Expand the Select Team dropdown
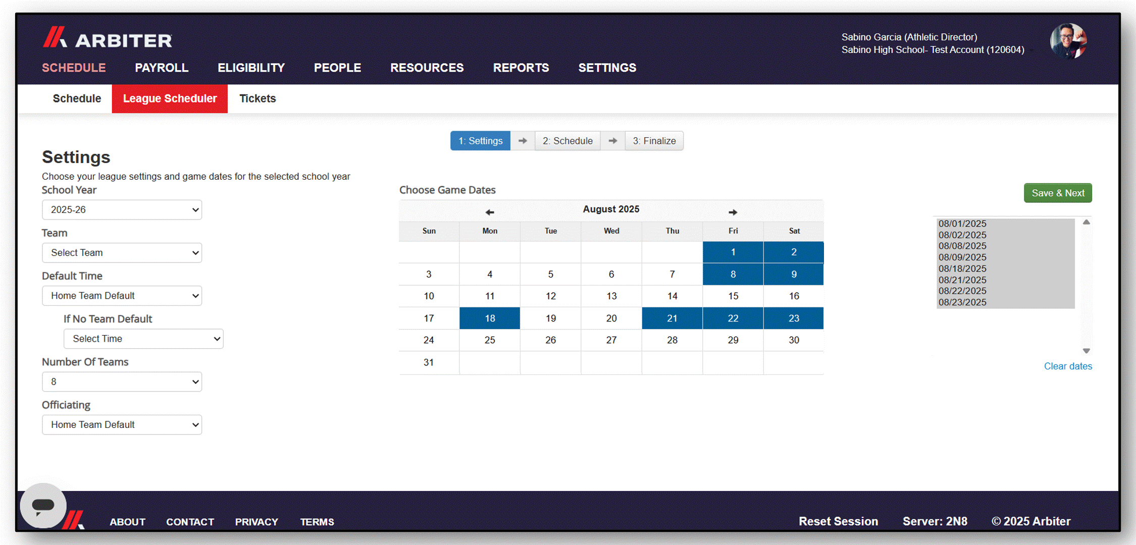Screen dimensions: 1136x545 [x=121, y=252]
